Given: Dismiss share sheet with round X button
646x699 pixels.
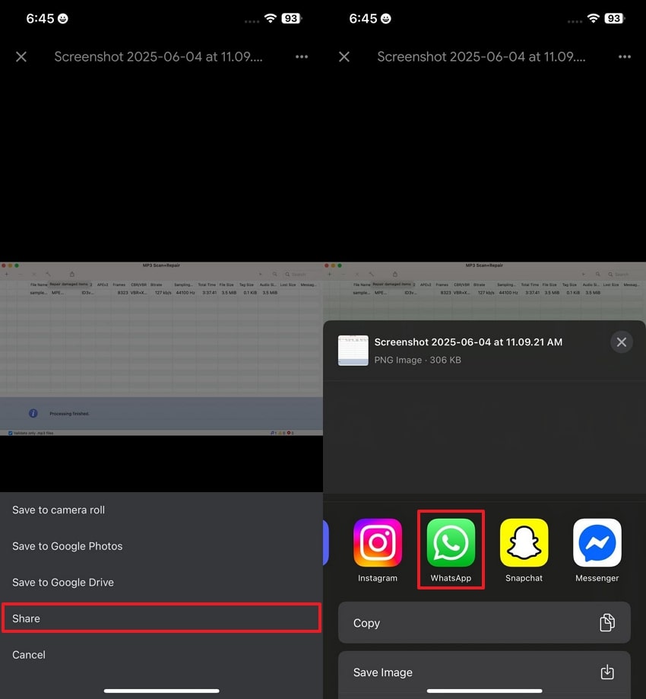Looking at the screenshot, I should tap(621, 342).
